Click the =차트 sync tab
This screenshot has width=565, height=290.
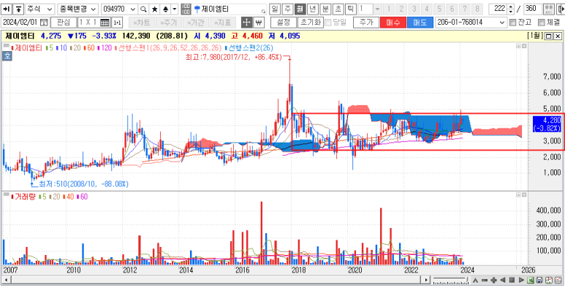(x=142, y=23)
